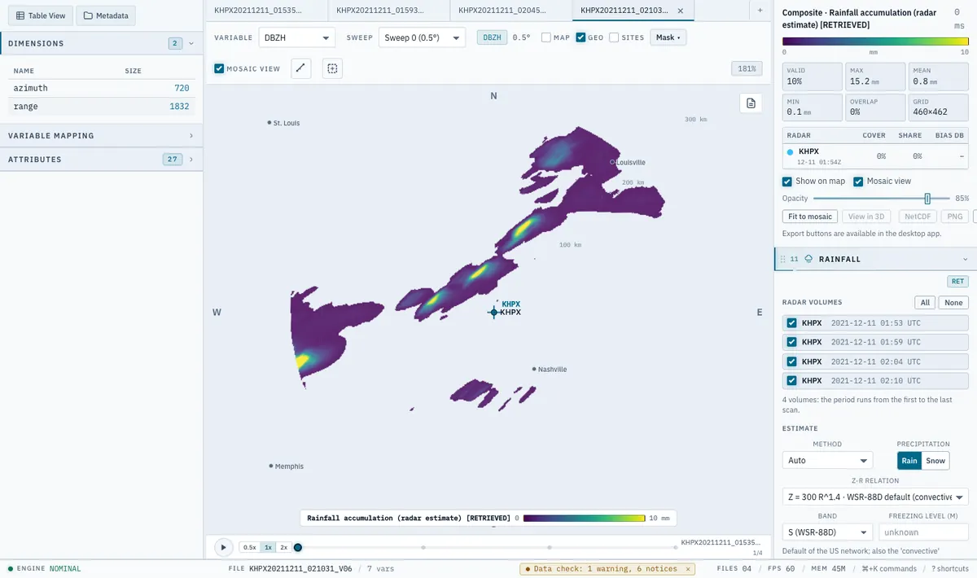Uncheck the KHPX 02:04 UTC volume
The height and width of the screenshot is (578, 977).
point(791,361)
